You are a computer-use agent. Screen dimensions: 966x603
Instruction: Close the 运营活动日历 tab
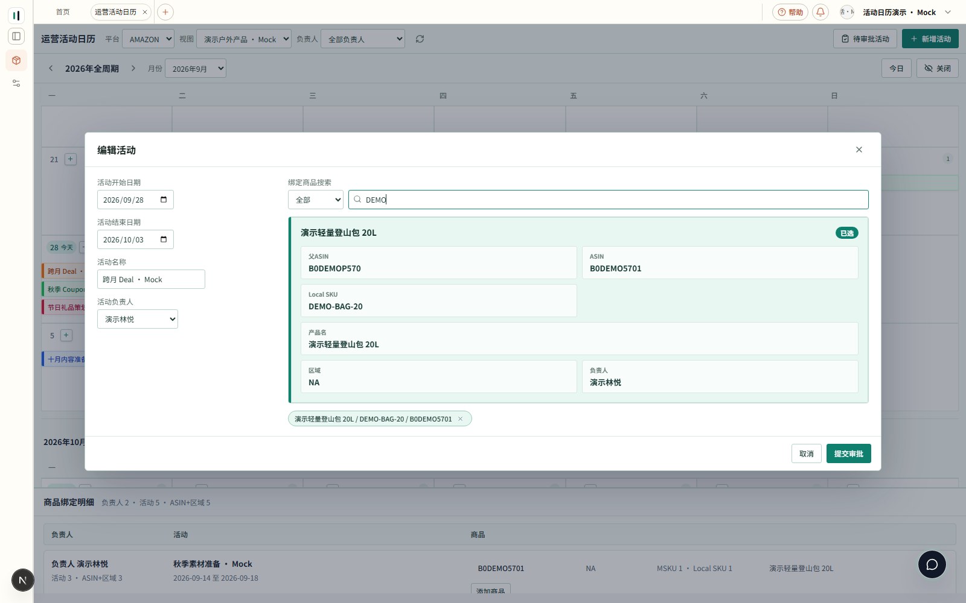(144, 12)
